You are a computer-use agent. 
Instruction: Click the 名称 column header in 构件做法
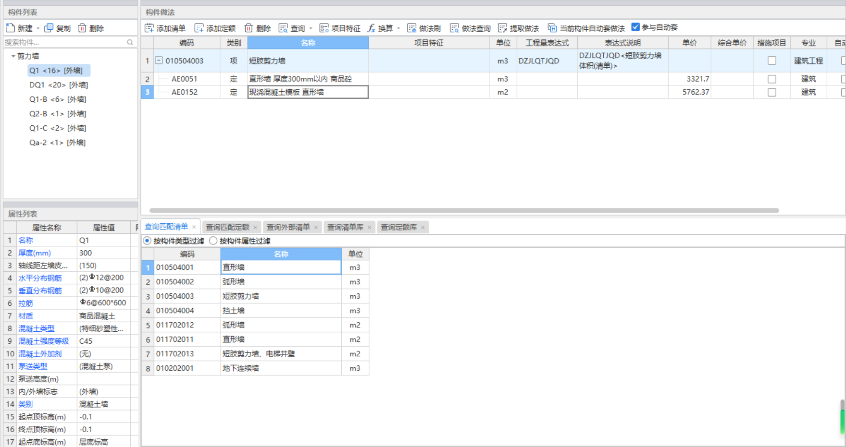click(x=308, y=43)
